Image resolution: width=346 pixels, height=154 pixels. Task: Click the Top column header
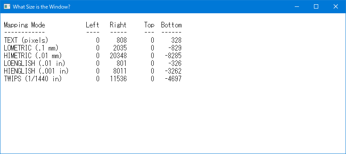[x=149, y=25]
